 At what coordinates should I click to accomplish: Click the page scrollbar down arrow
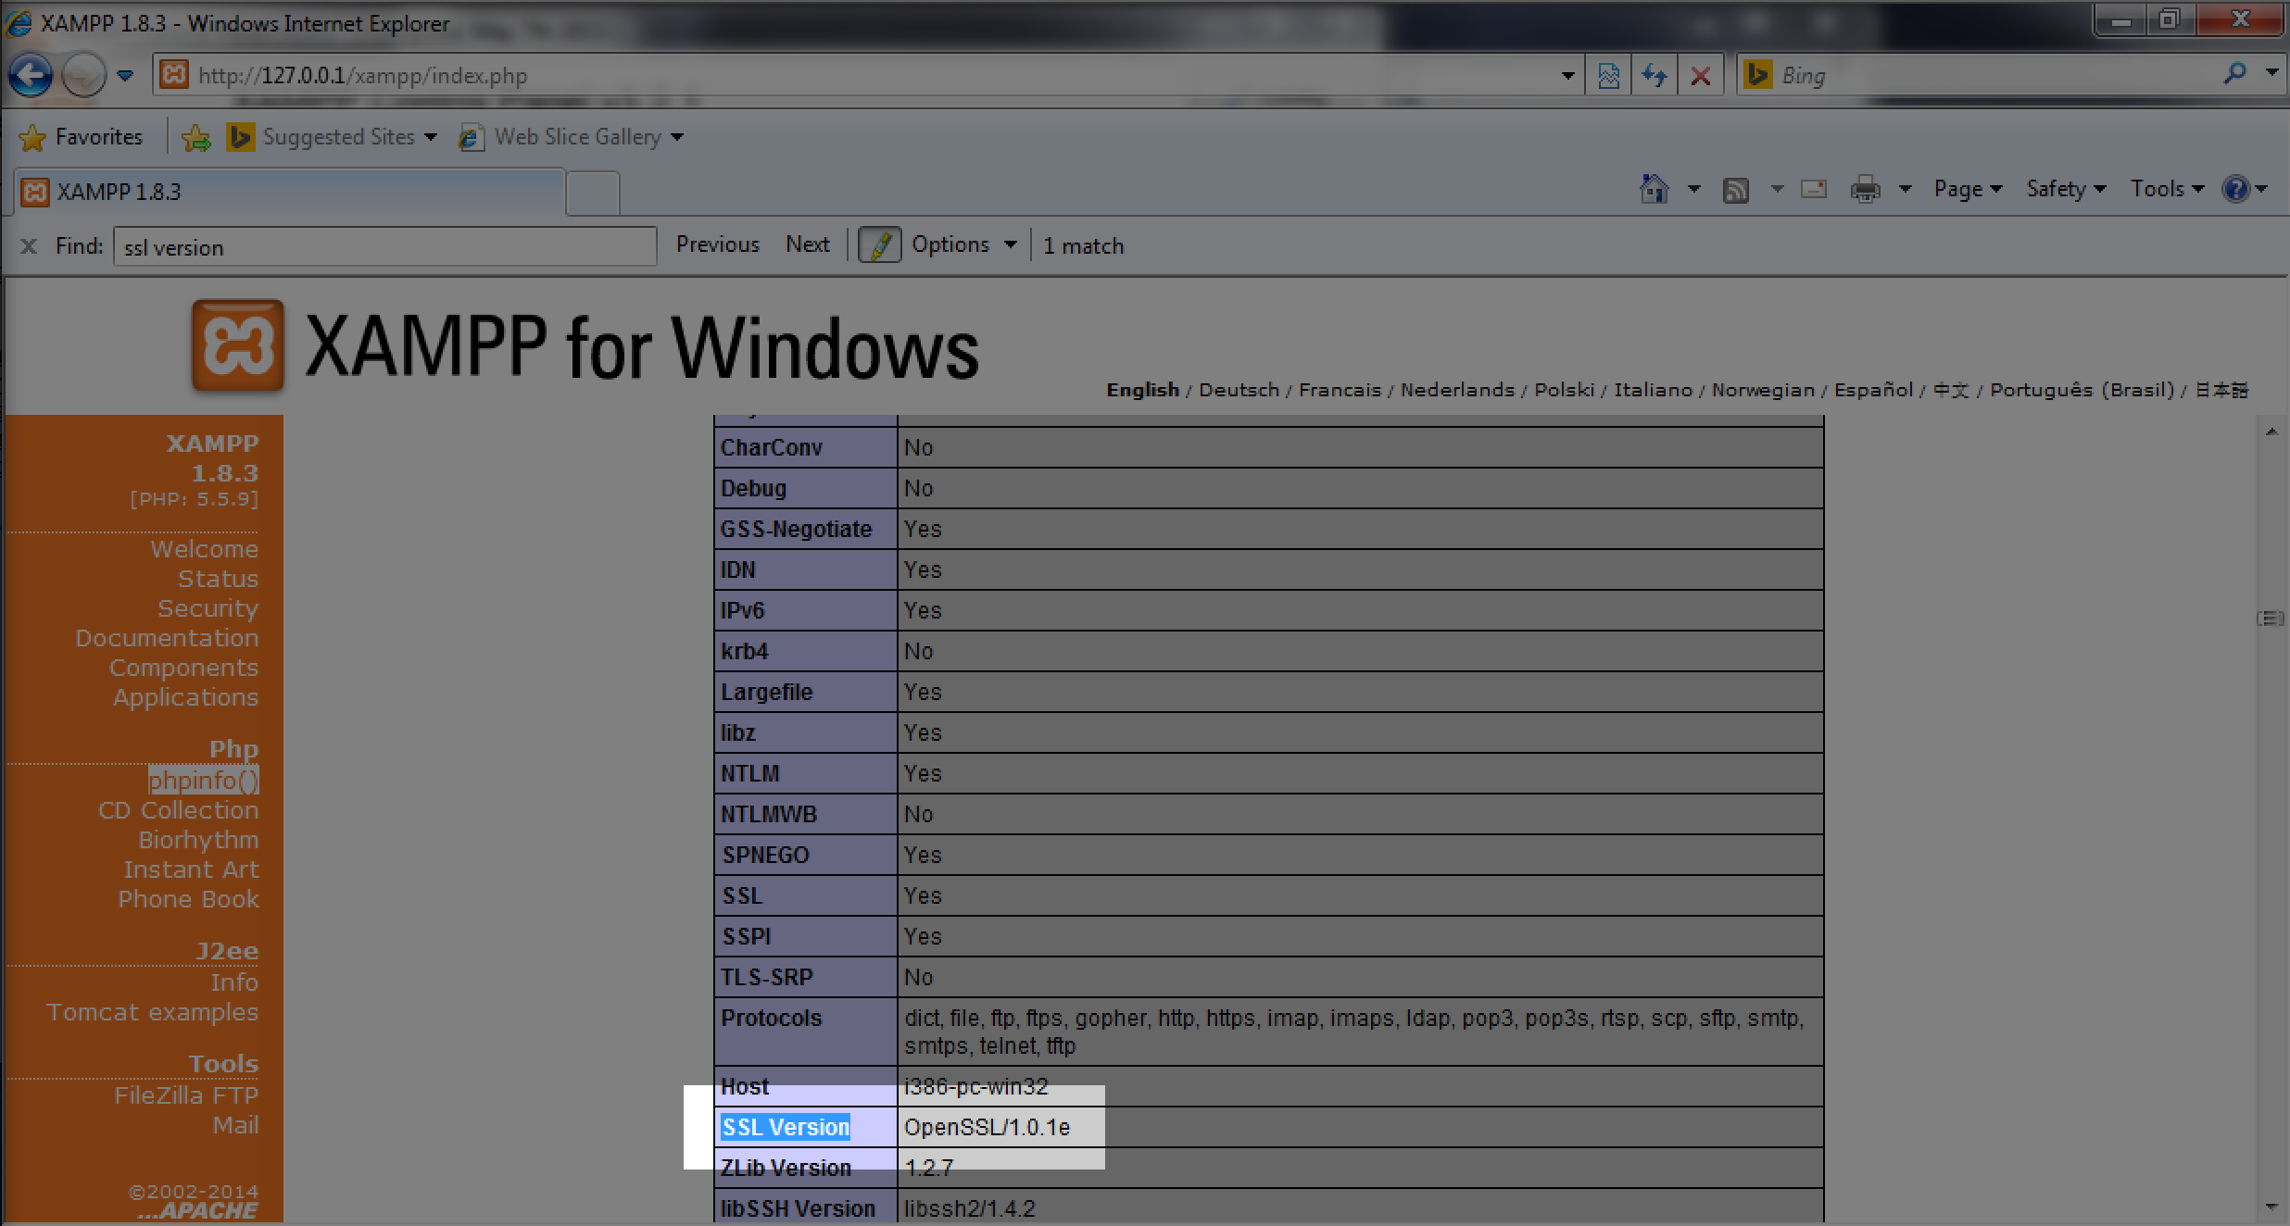2271,1207
